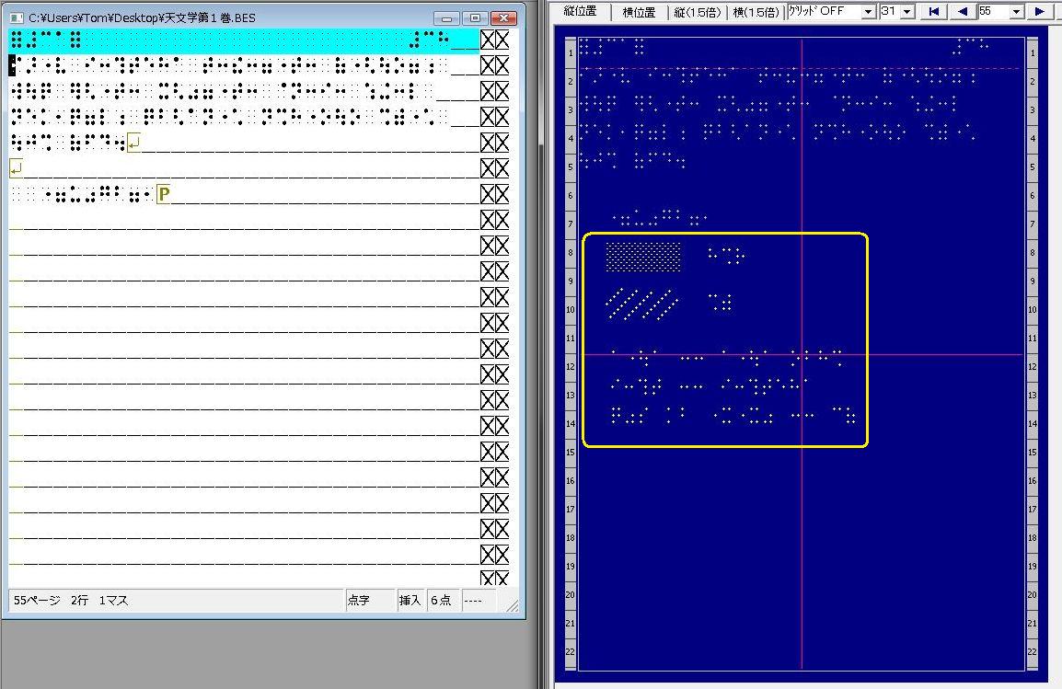Viewport: 1062px width, 689px height.
Task: Toggle second X box on row two
Action: pos(502,65)
